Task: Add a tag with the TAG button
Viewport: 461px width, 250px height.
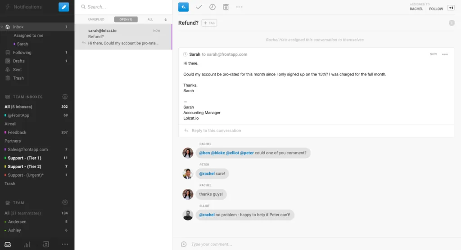Action: click(x=209, y=23)
